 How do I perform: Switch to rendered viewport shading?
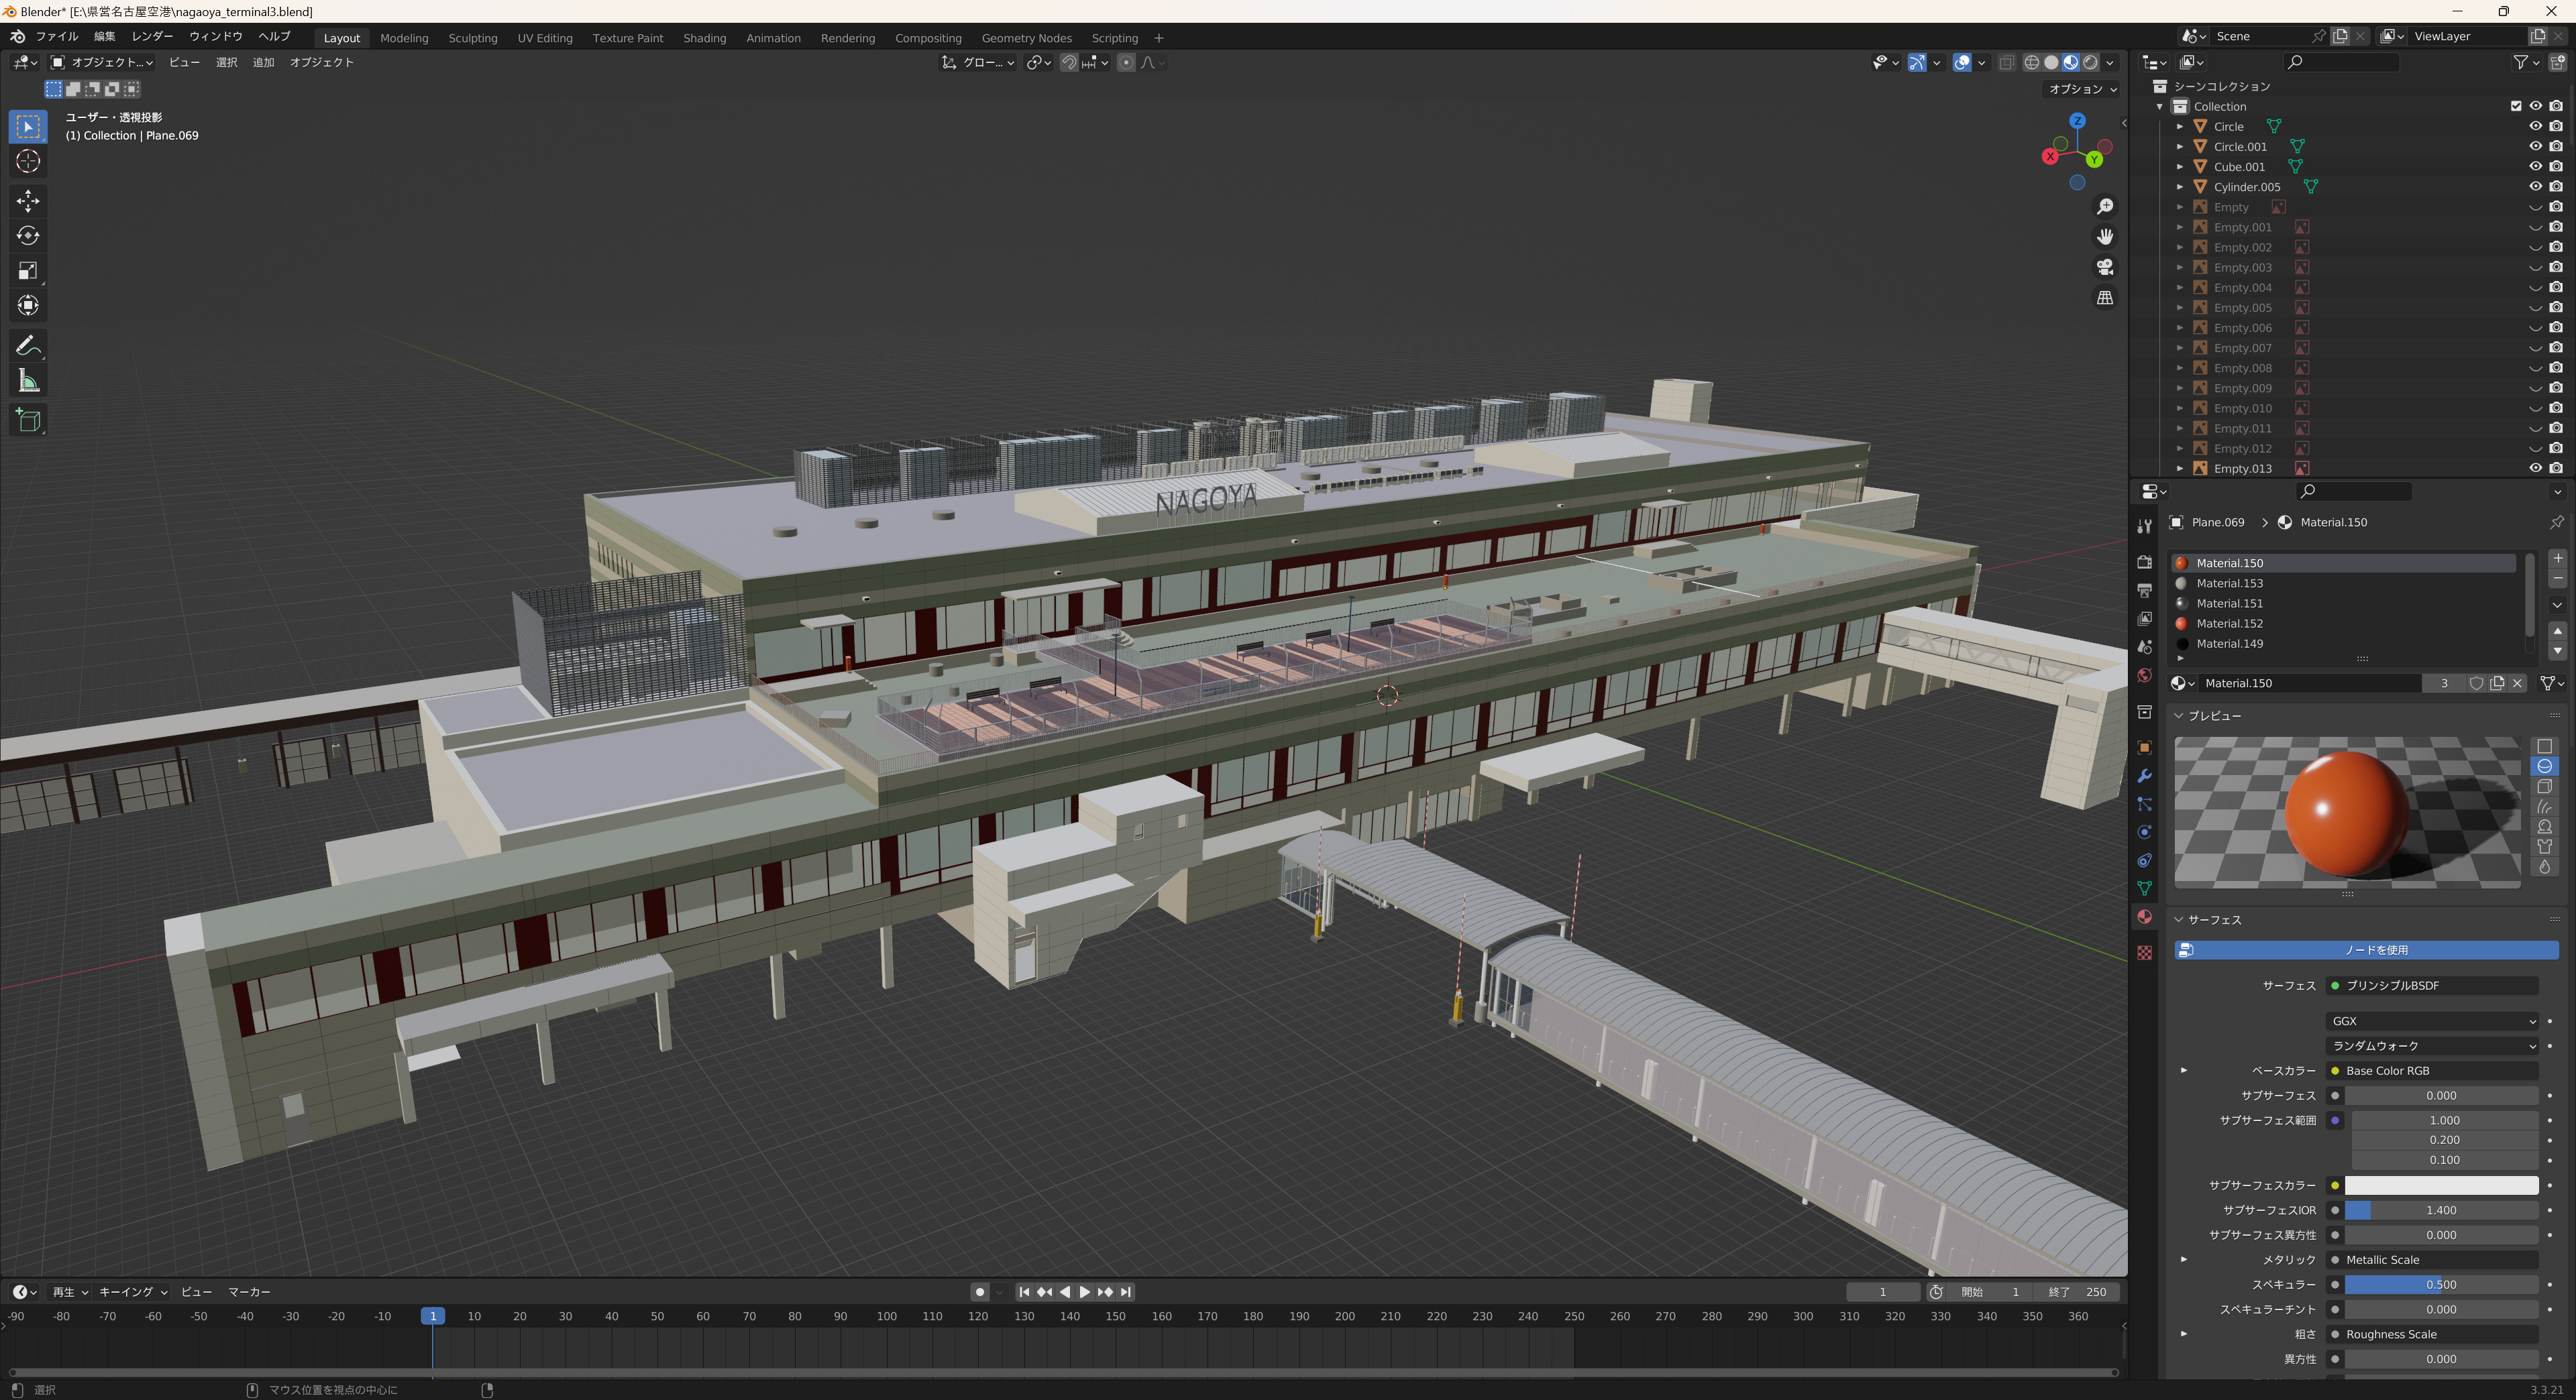(2090, 62)
